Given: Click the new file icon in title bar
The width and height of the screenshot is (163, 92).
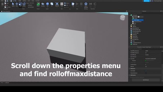Looking at the screenshot, I should tap(5, 1).
